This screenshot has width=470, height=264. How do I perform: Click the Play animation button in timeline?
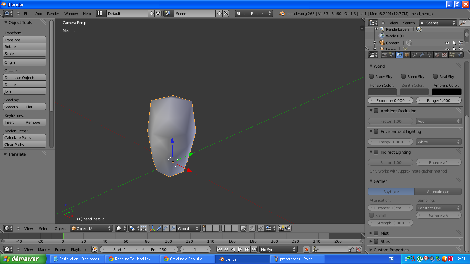[x=240, y=249]
